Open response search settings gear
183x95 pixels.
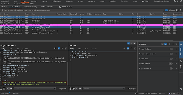tap(73, 89)
